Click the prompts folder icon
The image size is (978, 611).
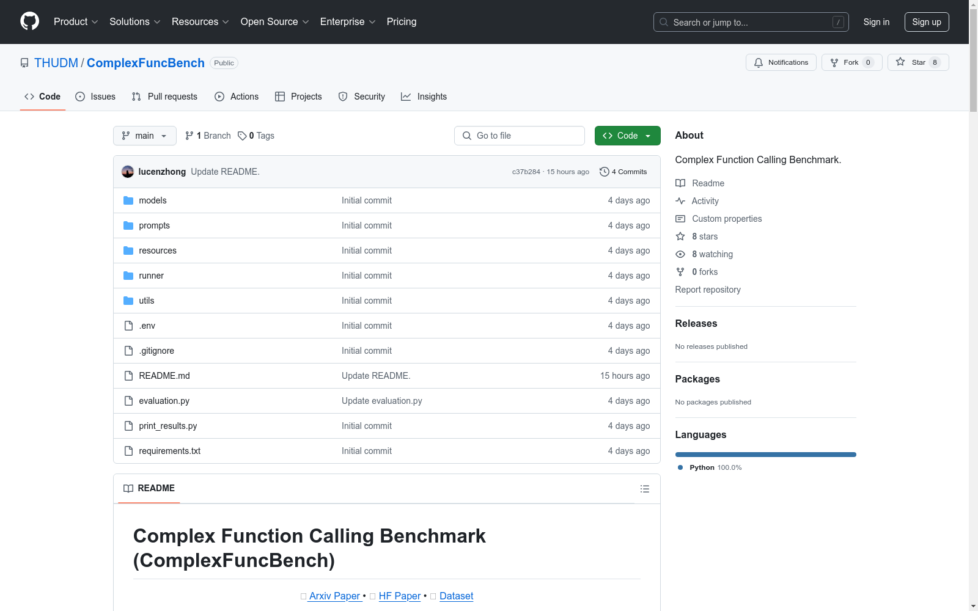point(128,225)
